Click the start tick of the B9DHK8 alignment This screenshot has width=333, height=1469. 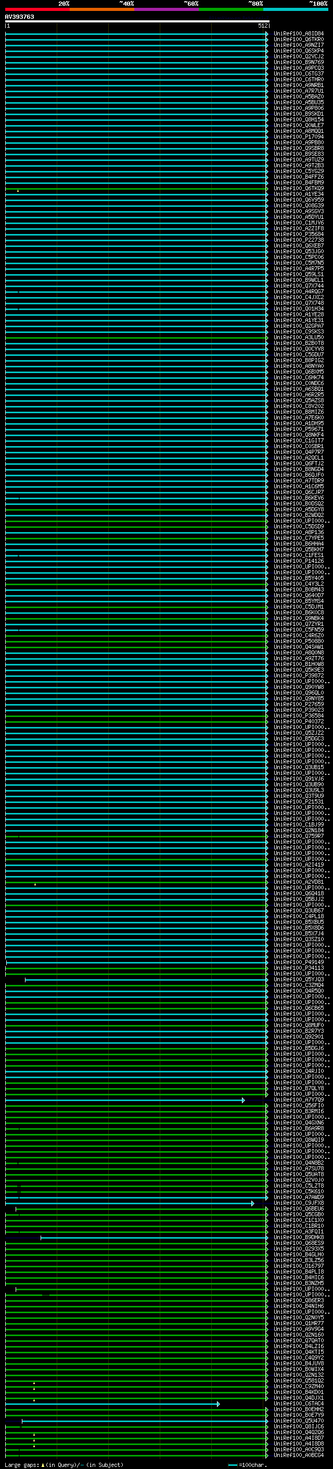pyautogui.click(x=41, y=1238)
